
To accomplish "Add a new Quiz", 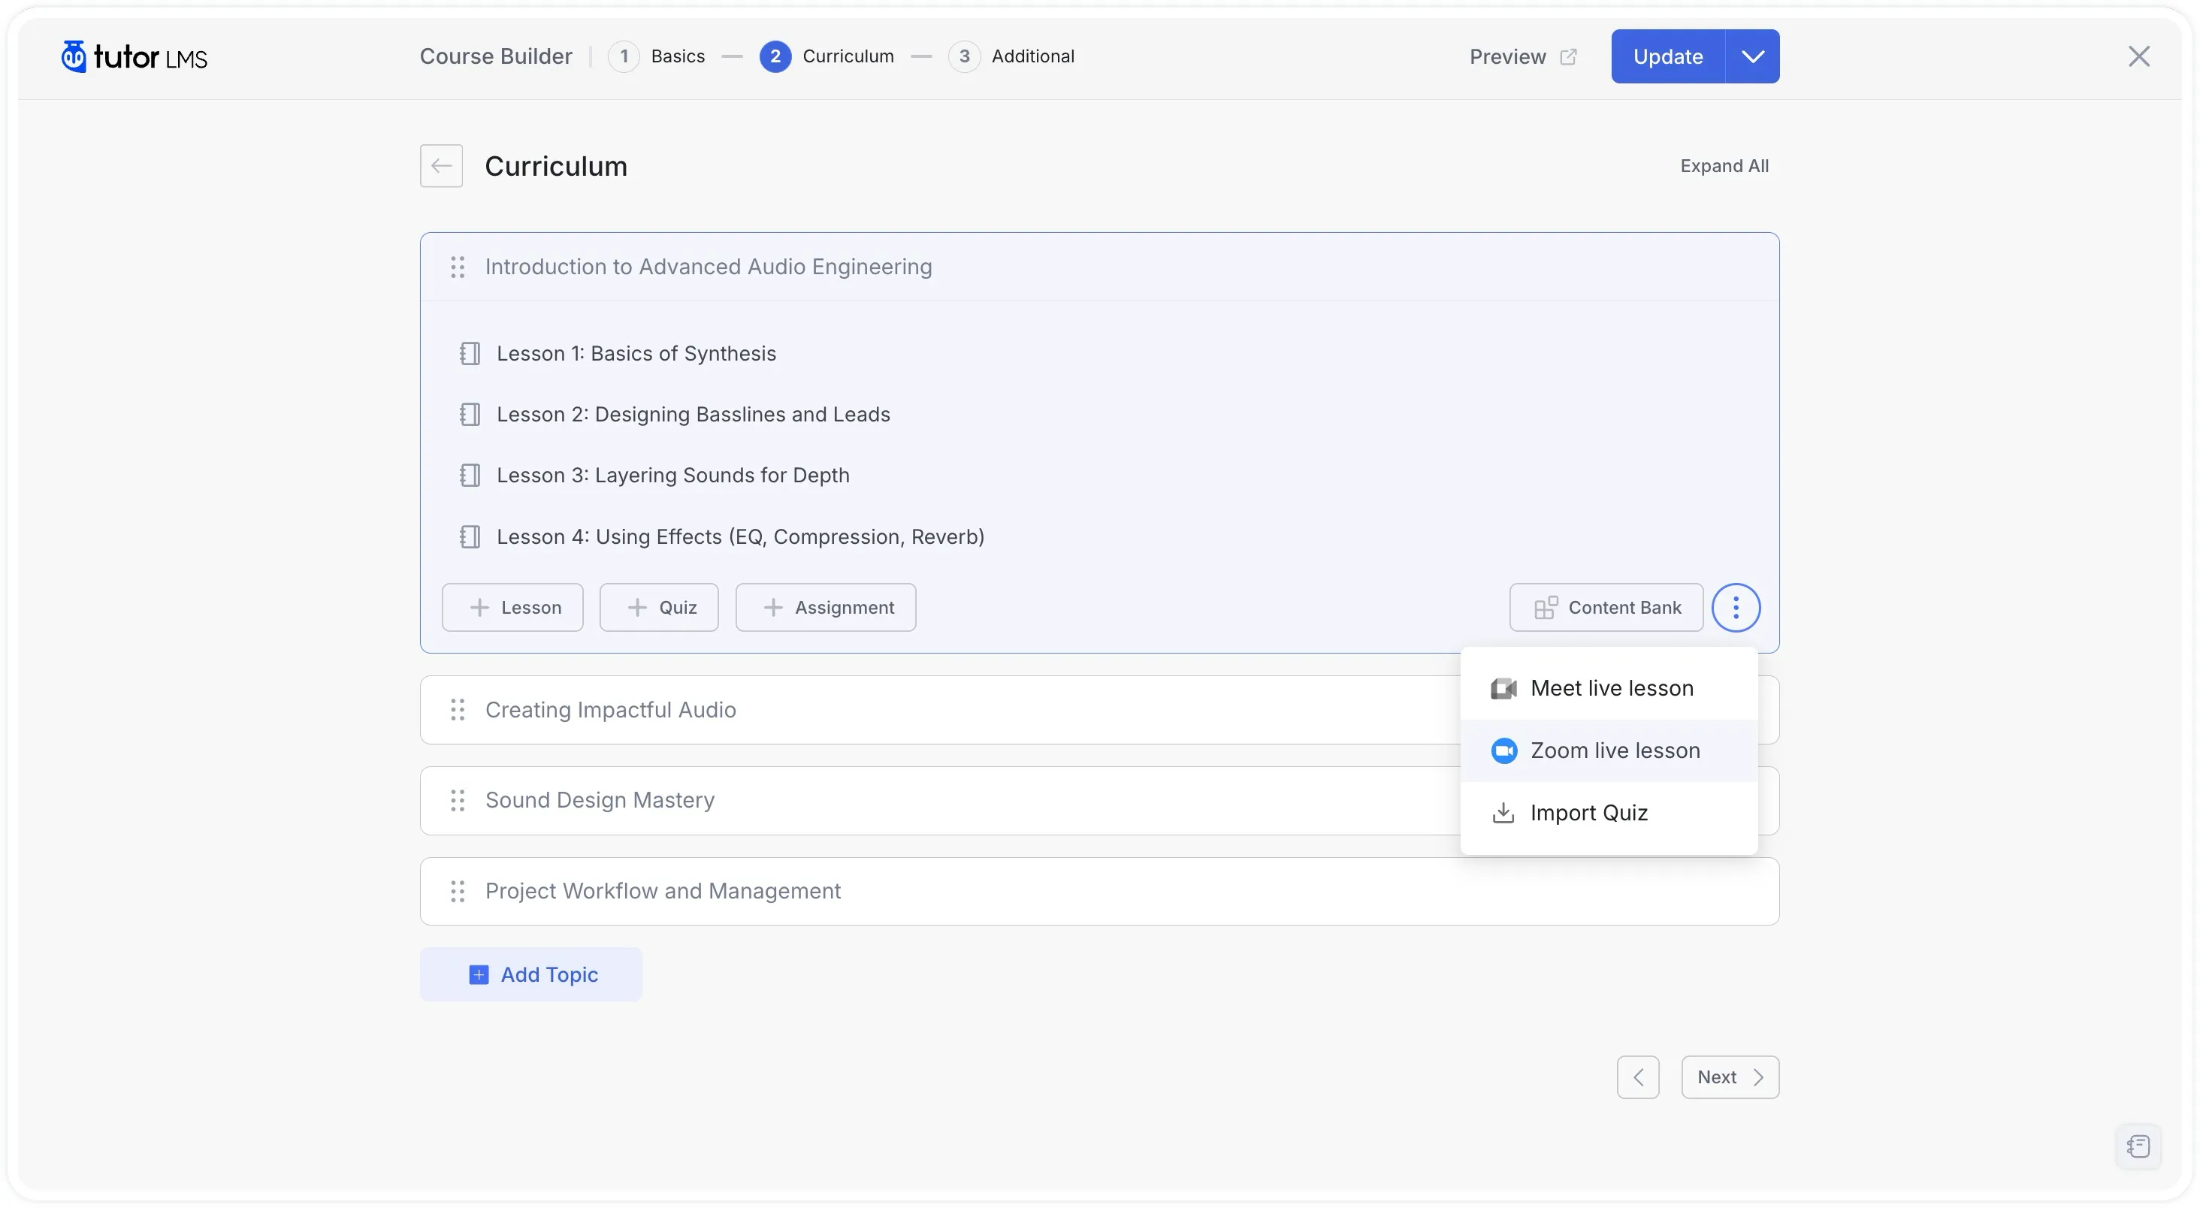I will (x=659, y=607).
